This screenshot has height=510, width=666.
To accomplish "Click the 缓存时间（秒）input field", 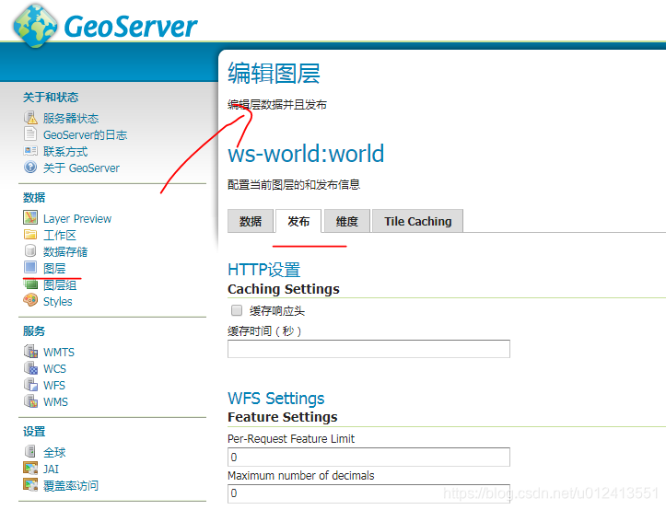I will pos(368,349).
